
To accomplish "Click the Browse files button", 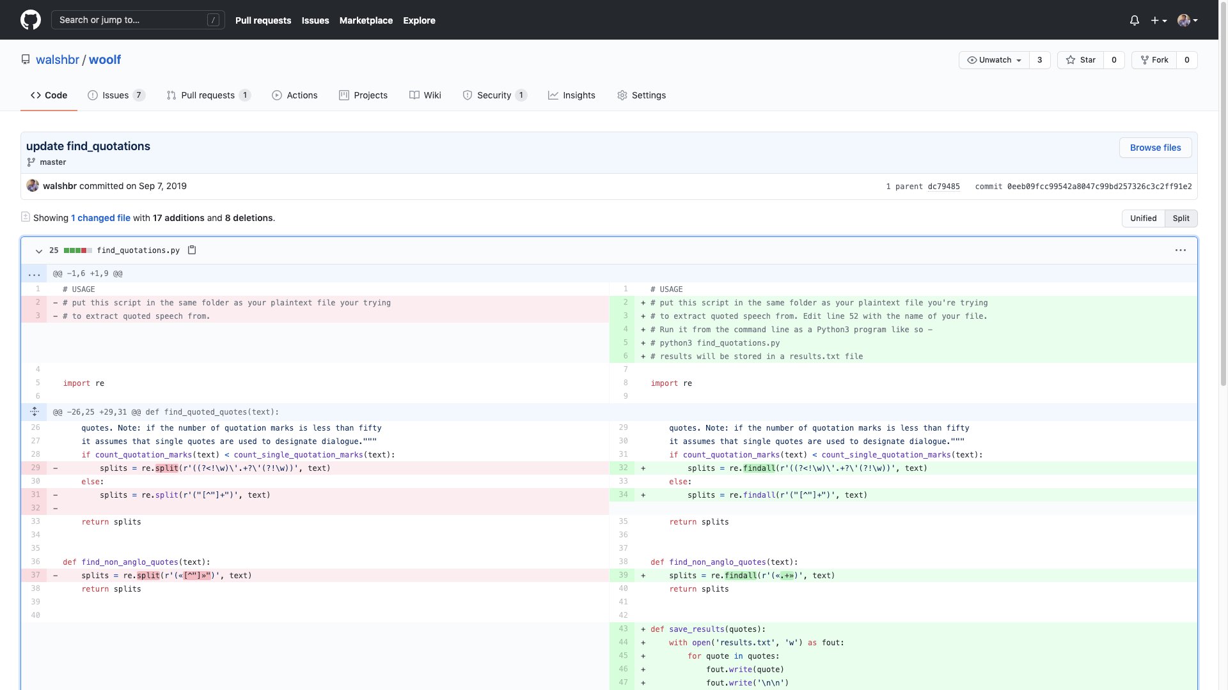I will [x=1155, y=148].
